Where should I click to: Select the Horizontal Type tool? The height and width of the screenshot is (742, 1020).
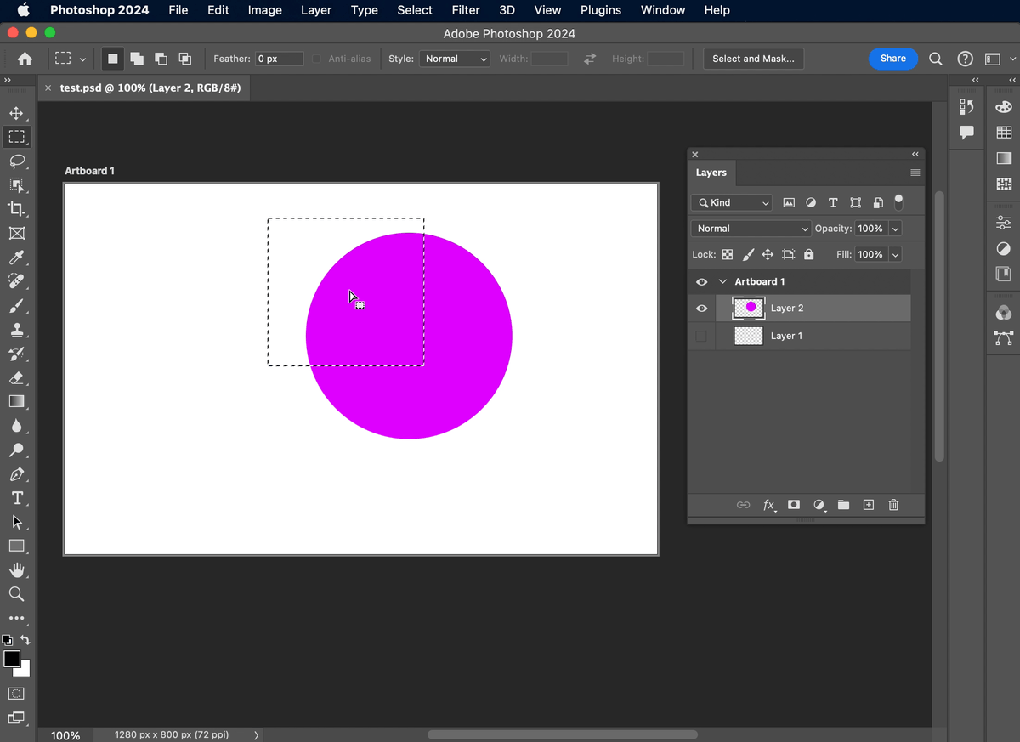(x=17, y=498)
